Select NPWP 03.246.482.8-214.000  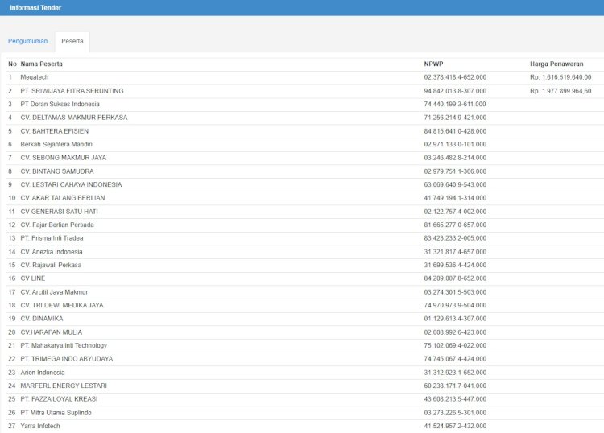455,158
